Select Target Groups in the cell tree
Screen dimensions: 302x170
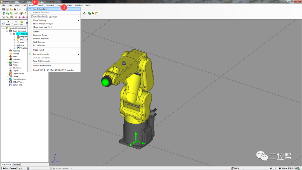click(18, 74)
